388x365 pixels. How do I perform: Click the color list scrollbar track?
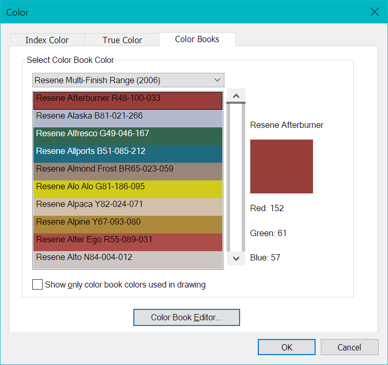tap(236, 177)
